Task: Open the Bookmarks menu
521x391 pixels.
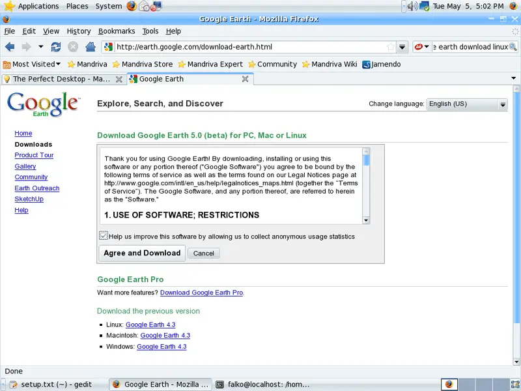Action: click(117, 31)
